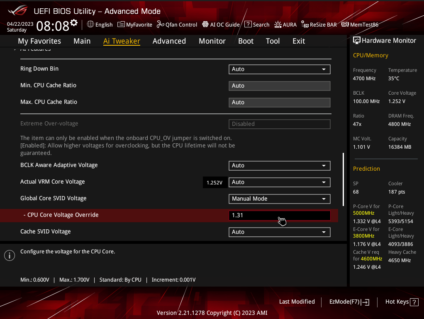Toggle the ReSize BAR icon
Image resolution: width=424 pixels, height=319 pixels.
[x=305, y=25]
